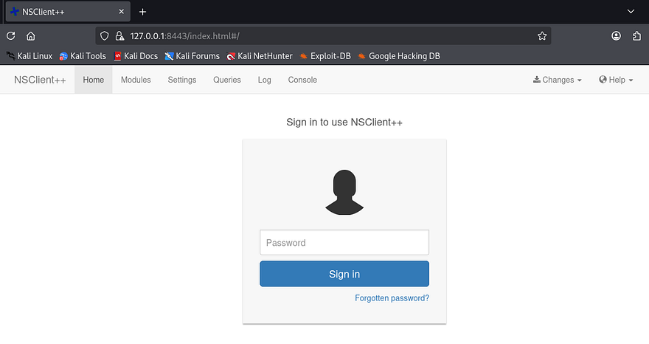Open the browser extensions puzzle icon
The image size is (649, 344).
click(636, 35)
